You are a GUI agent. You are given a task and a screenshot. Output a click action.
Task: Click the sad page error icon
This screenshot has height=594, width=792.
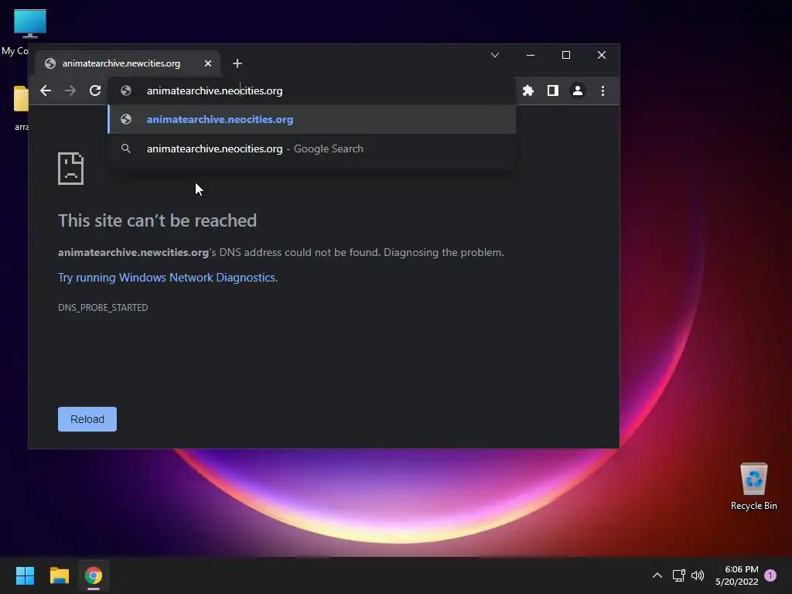pyautogui.click(x=70, y=168)
